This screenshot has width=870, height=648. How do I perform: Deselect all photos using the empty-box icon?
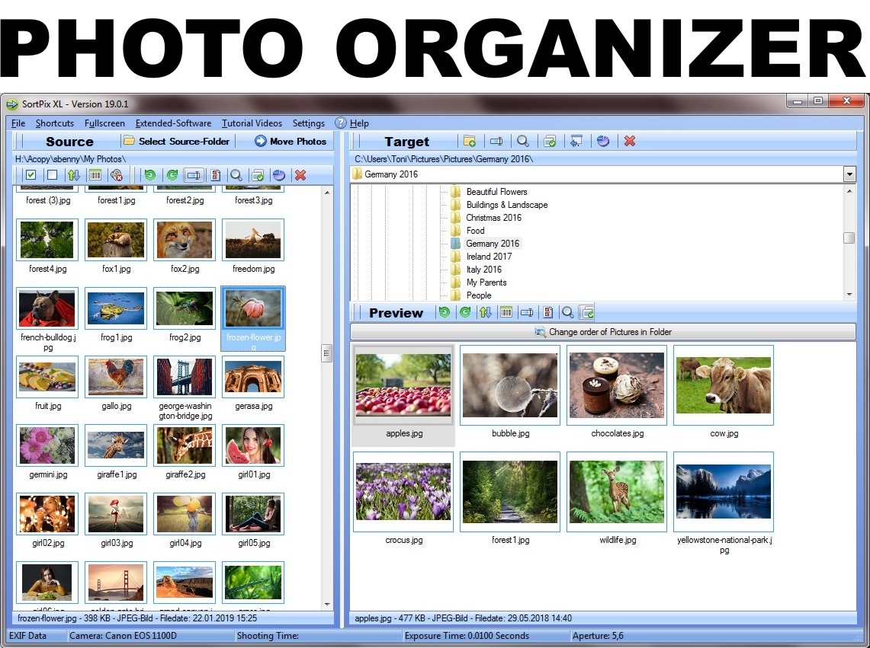pos(50,175)
